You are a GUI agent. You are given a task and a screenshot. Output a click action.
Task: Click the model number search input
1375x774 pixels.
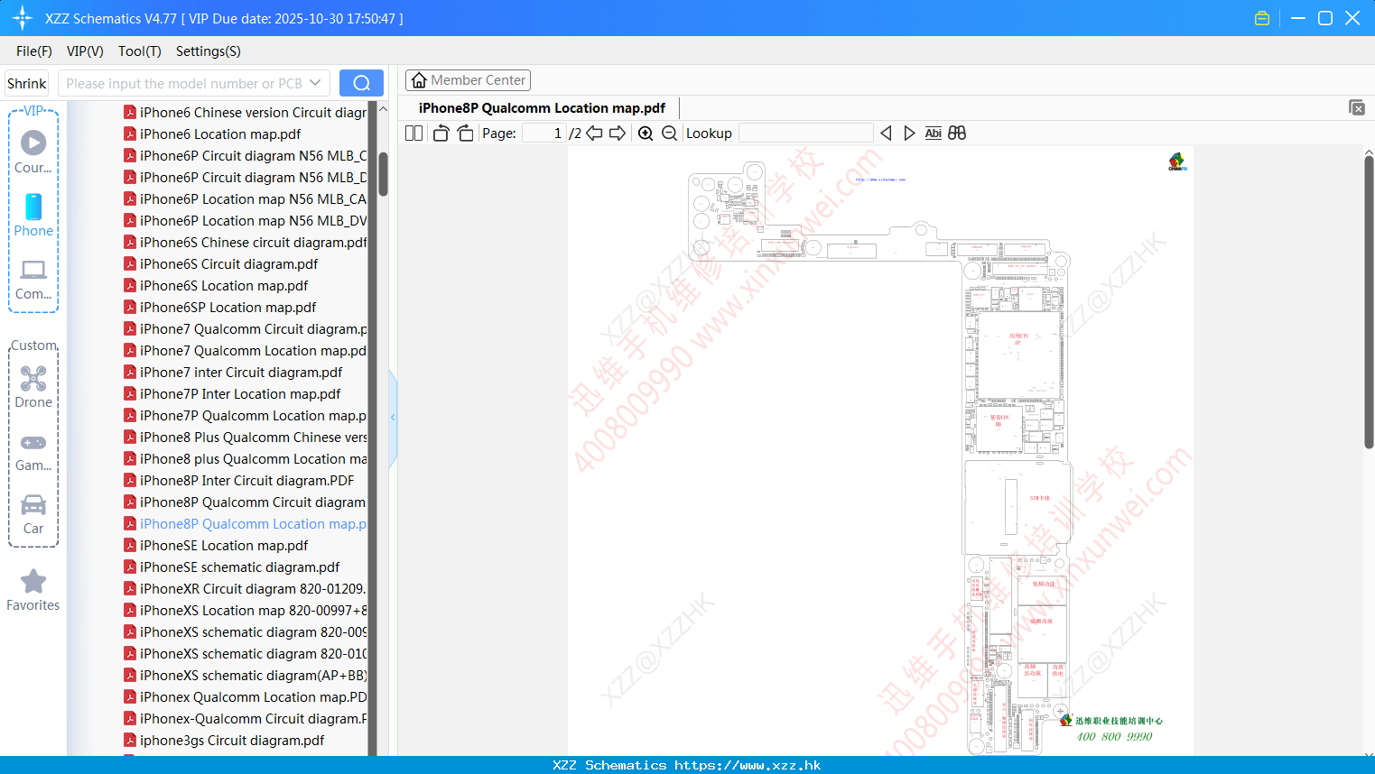tap(183, 83)
